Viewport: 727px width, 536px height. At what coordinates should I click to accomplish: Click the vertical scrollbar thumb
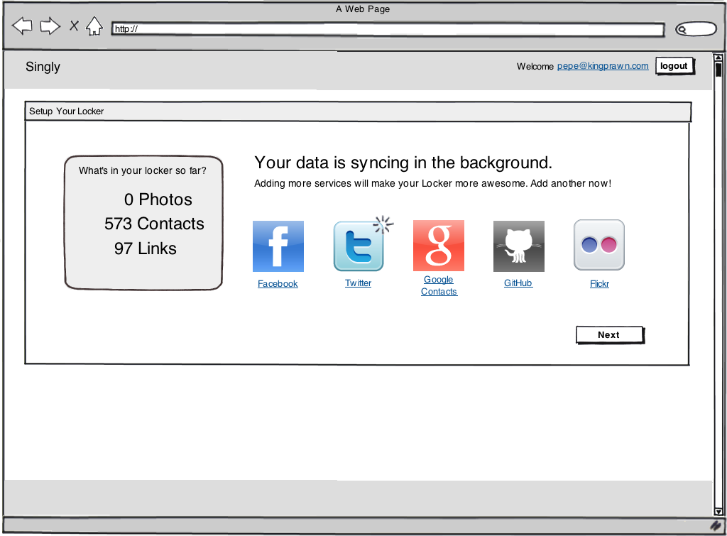718,70
